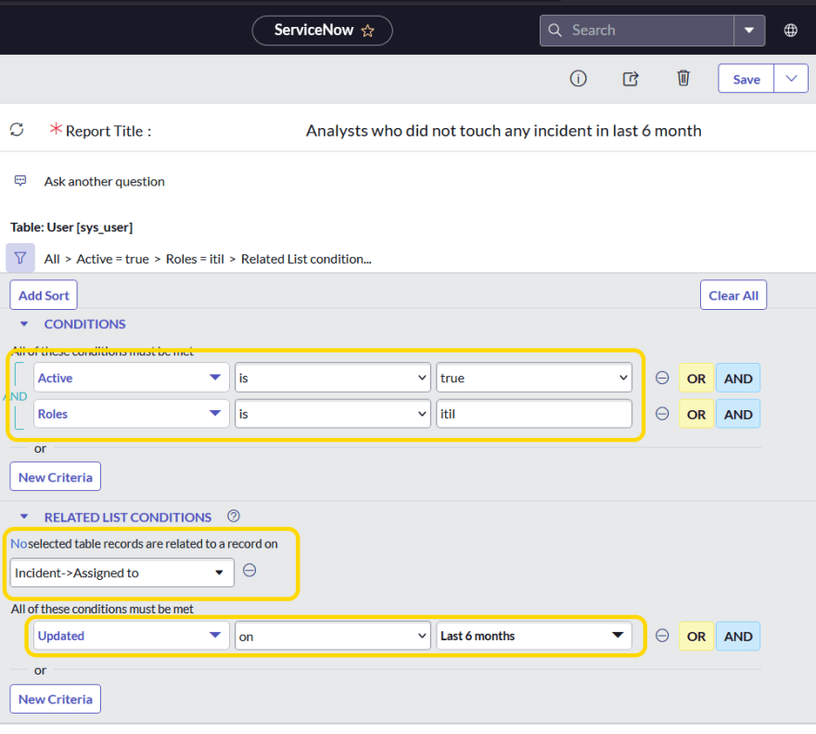This screenshot has height=734, width=816.
Task: Remove the Incident->Assigned to related list
Action: (x=249, y=571)
